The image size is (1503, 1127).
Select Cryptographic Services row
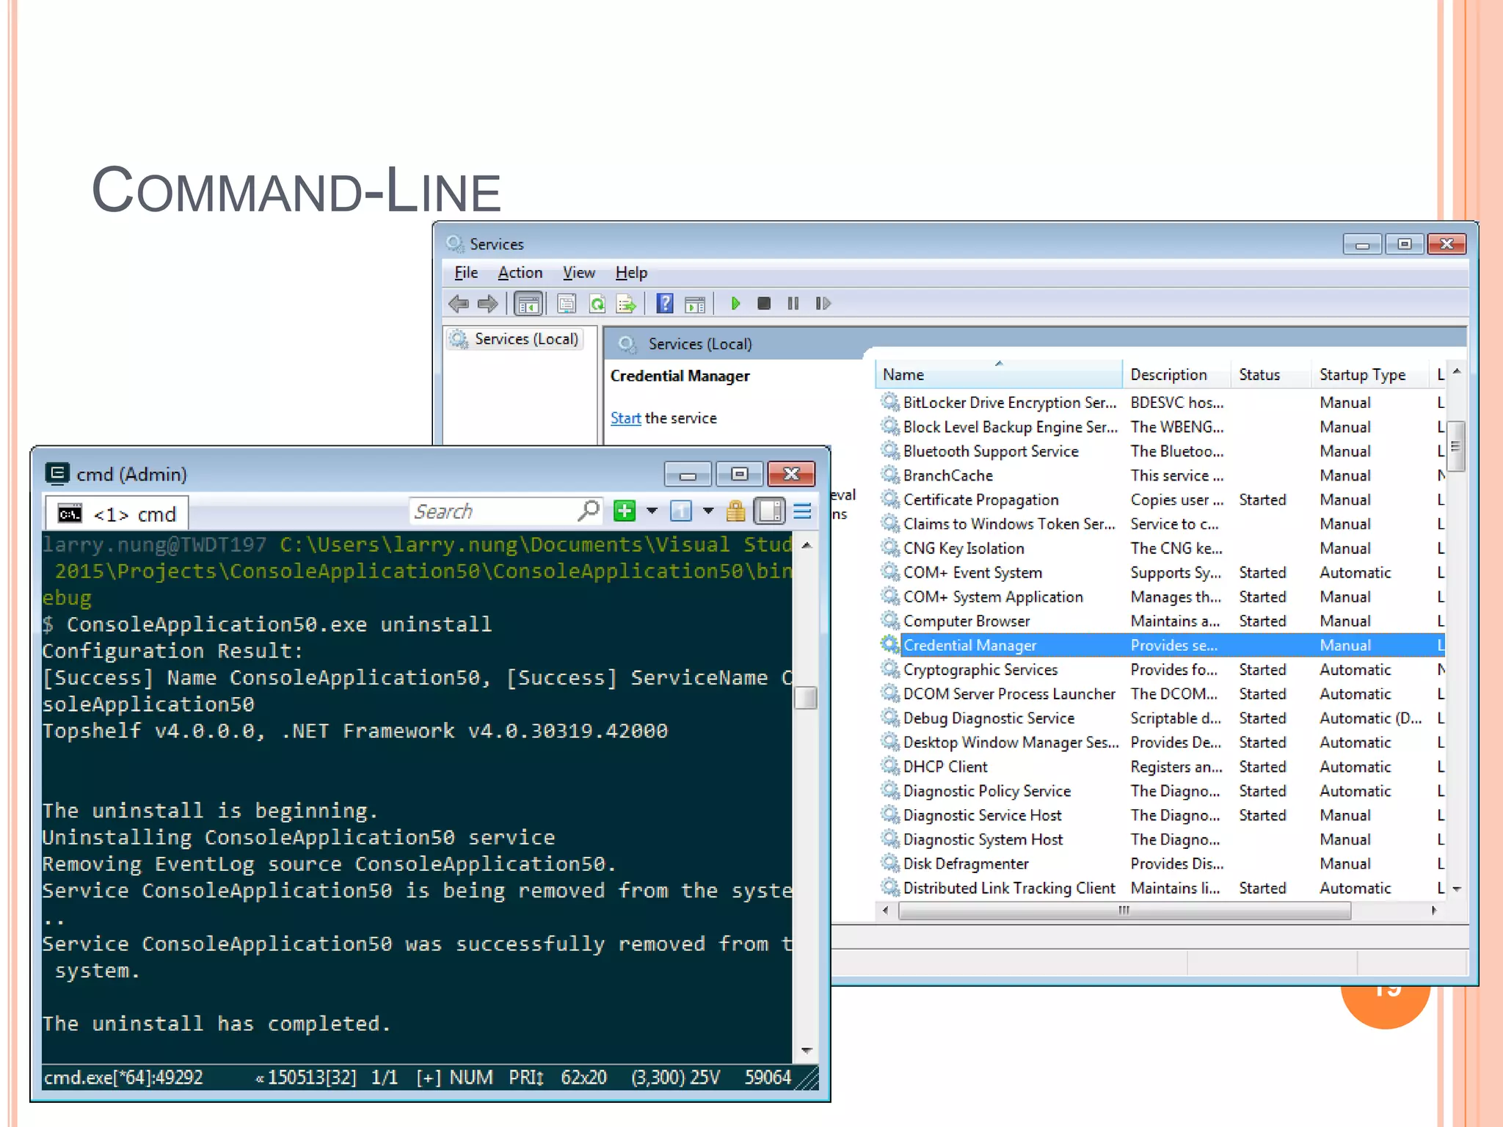tap(1162, 669)
